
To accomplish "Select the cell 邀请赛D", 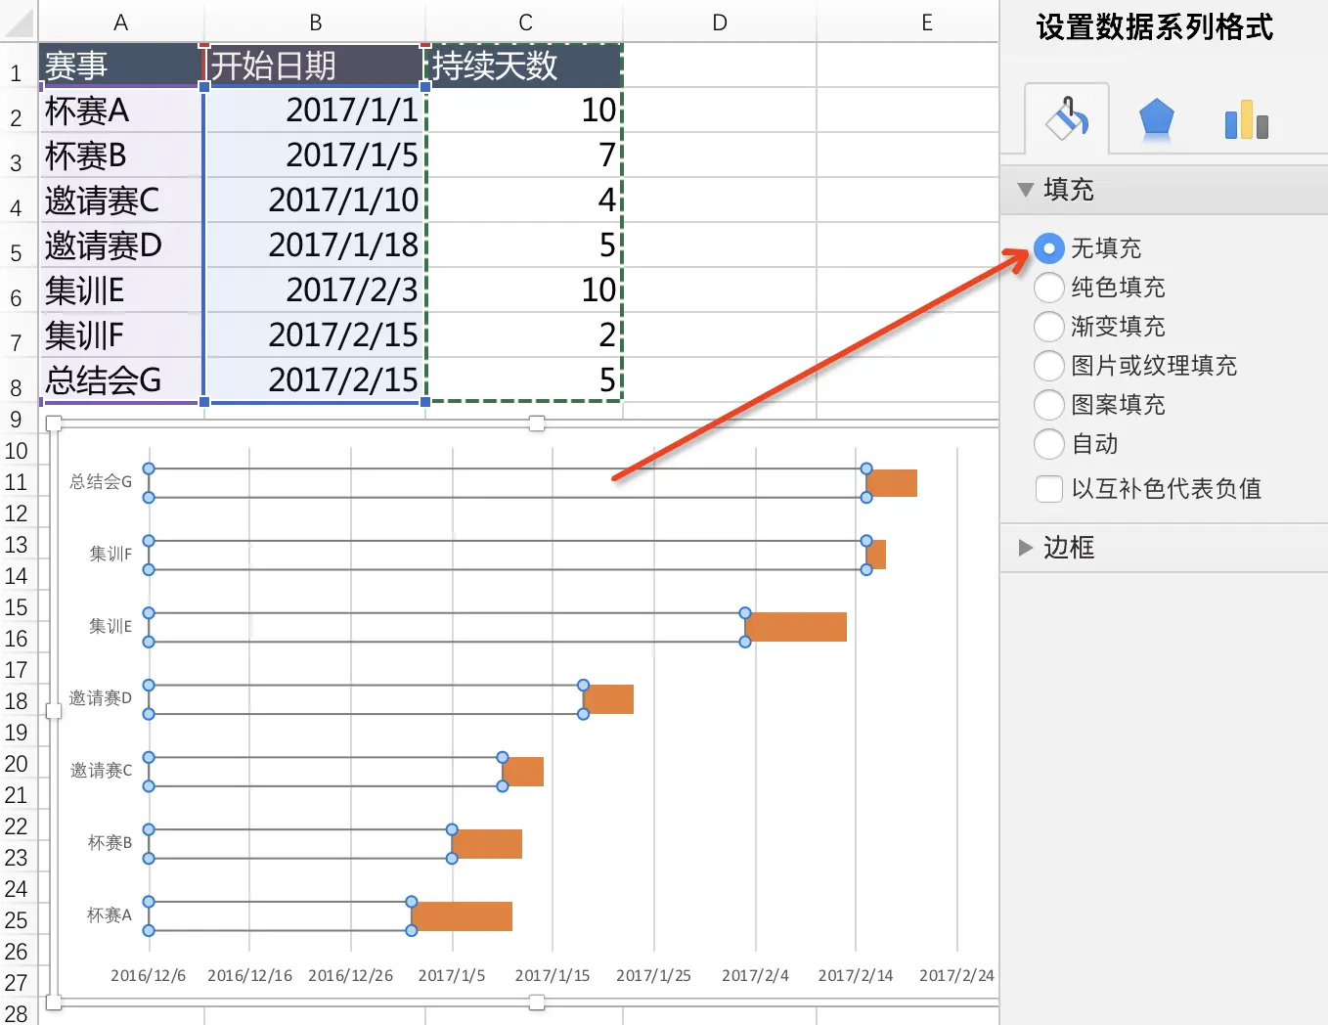I will 121,245.
